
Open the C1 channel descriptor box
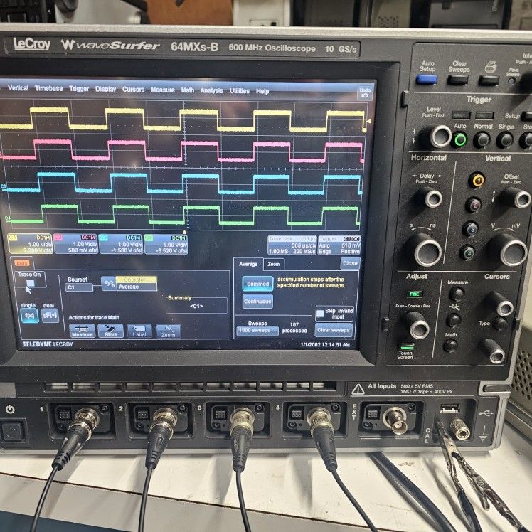pyautogui.click(x=30, y=244)
